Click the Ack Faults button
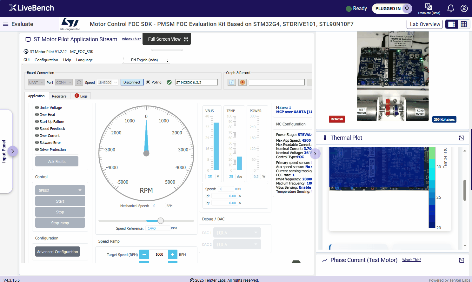 [x=57, y=161]
